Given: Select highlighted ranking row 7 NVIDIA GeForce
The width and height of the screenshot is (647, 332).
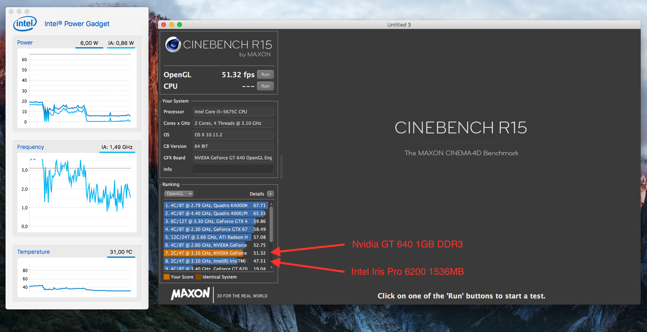Looking at the screenshot, I should click(x=216, y=253).
